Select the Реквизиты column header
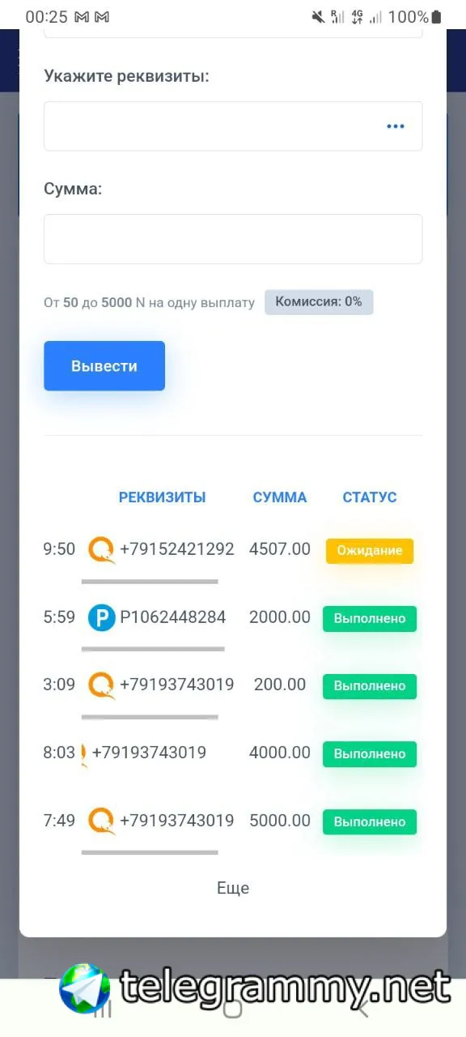Image resolution: width=466 pixels, height=1037 pixels. click(162, 497)
